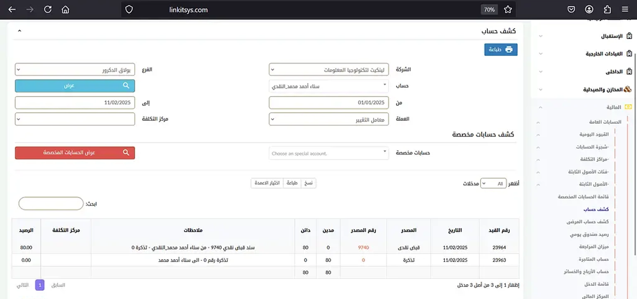Screen dimensions: 637x299
Task: Click the bookmark star icon in address bar
Action: (508, 9)
